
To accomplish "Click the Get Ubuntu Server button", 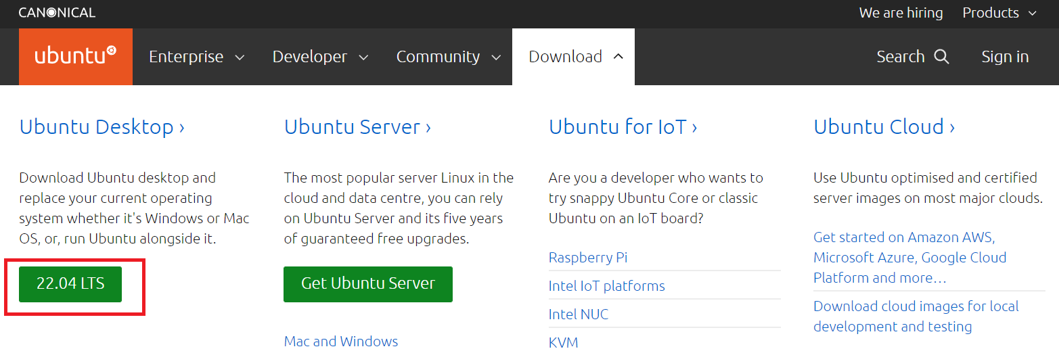I will pos(368,284).
